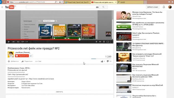Click the Опубликовано: 2 июн. 2014 г. date

pos(19,68)
